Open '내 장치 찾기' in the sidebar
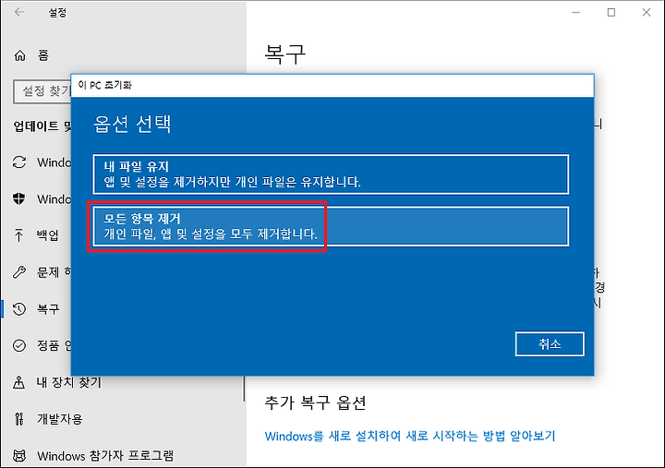Viewport: 665px width, 468px height. pos(69,382)
